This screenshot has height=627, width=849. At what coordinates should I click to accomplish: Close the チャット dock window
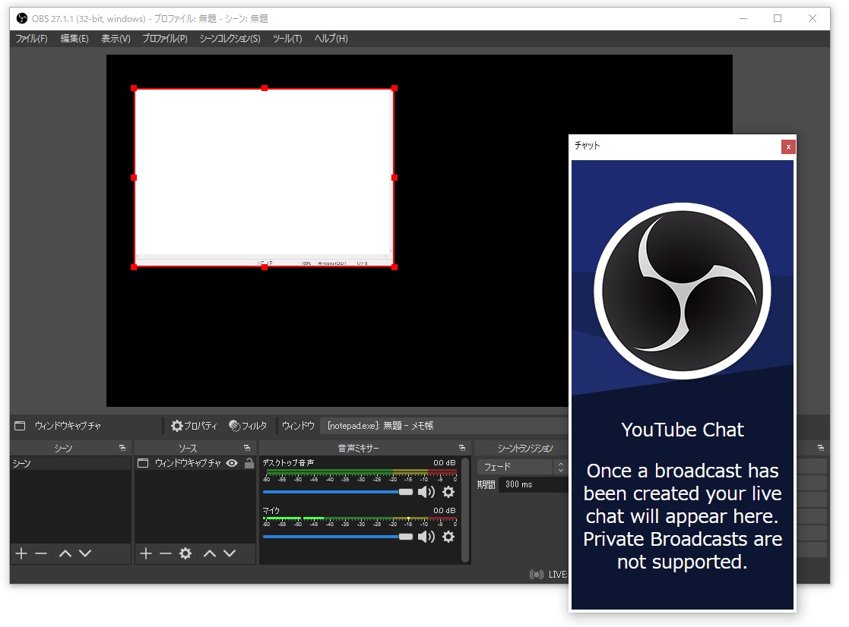pyautogui.click(x=788, y=147)
